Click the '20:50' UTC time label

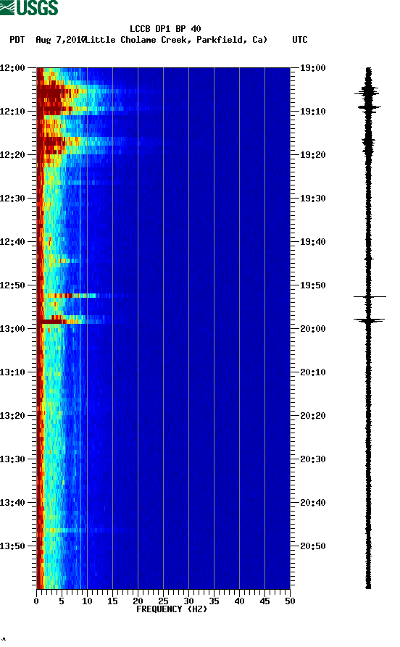tap(313, 546)
